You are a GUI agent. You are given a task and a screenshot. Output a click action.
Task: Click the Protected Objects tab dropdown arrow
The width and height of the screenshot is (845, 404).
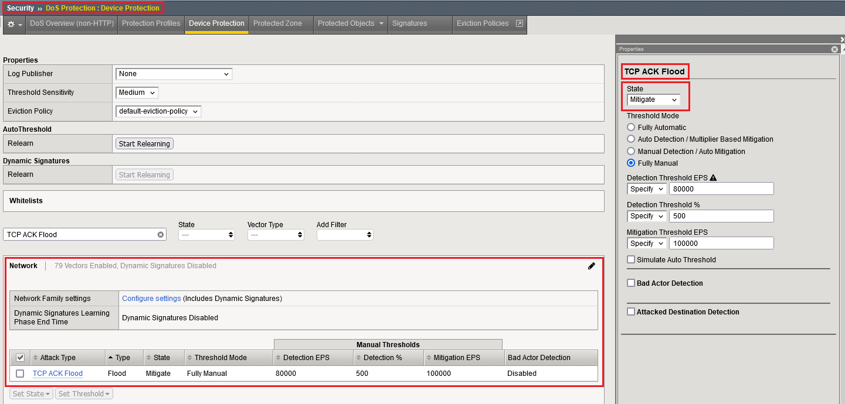[381, 23]
